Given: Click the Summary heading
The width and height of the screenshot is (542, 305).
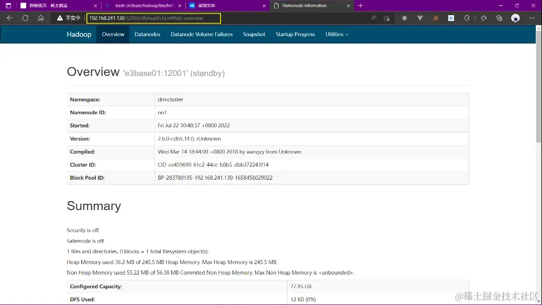Looking at the screenshot, I should tap(94, 206).
